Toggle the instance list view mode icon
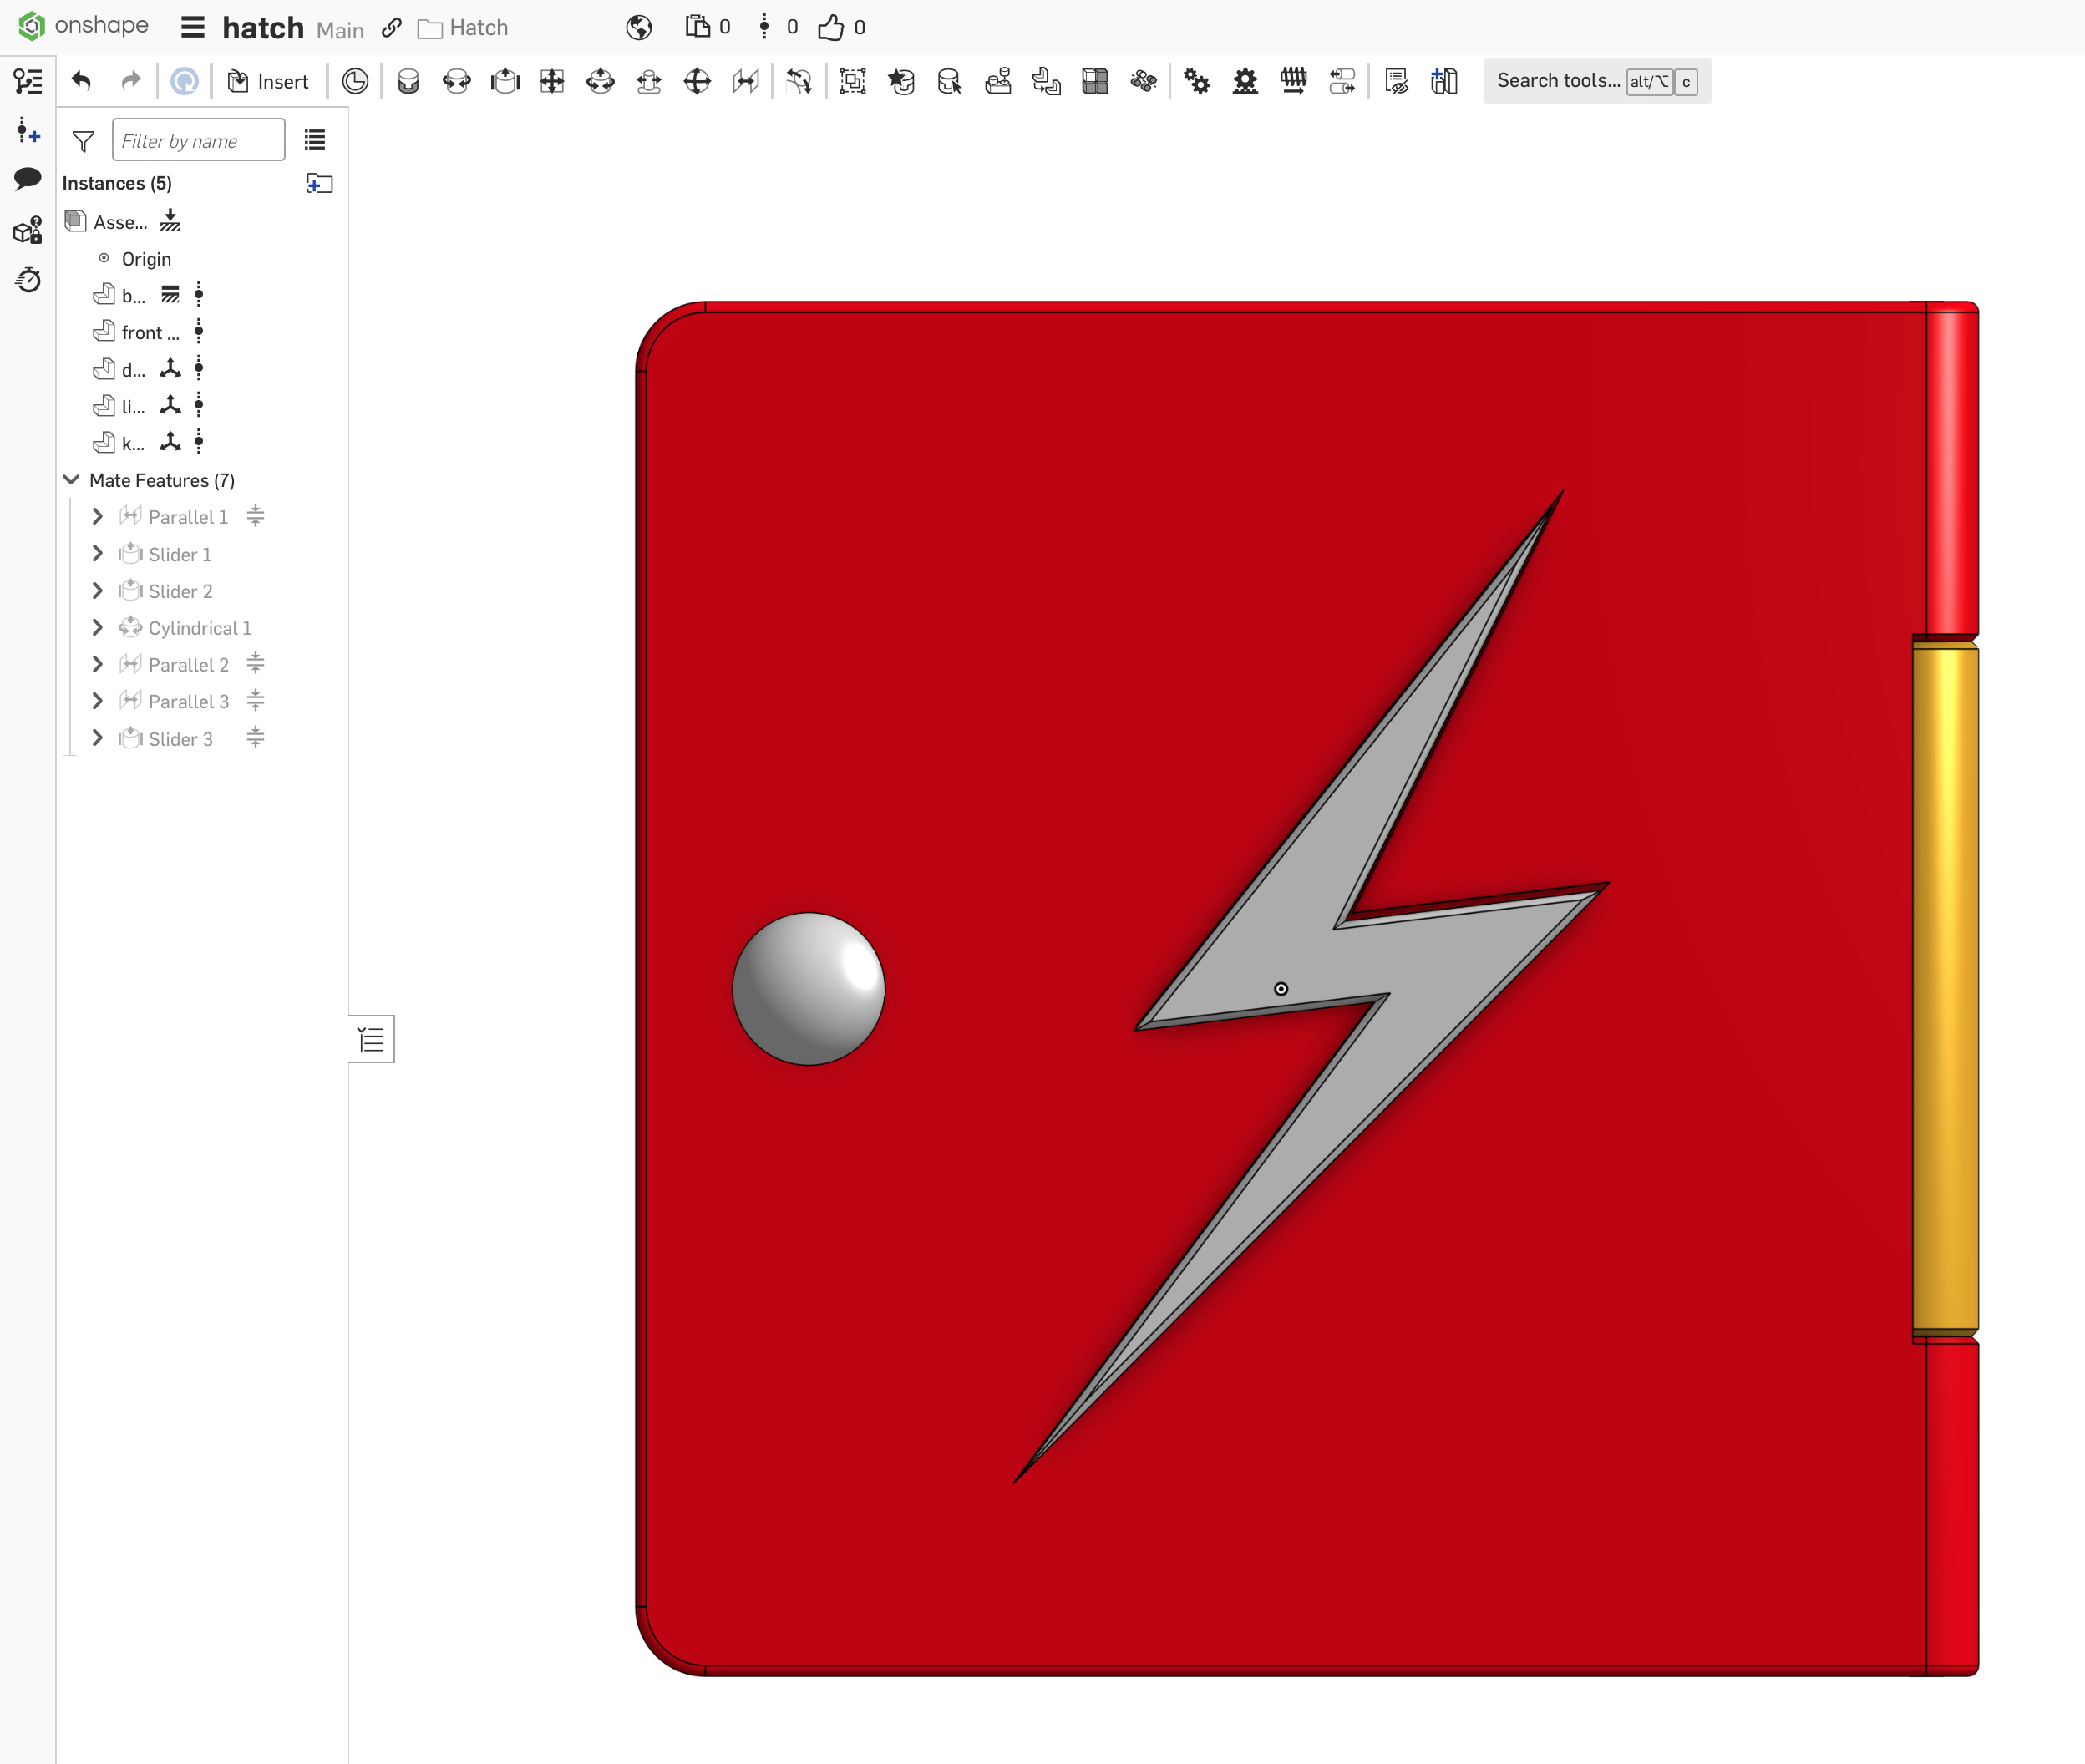2085x1764 pixels. coord(315,140)
